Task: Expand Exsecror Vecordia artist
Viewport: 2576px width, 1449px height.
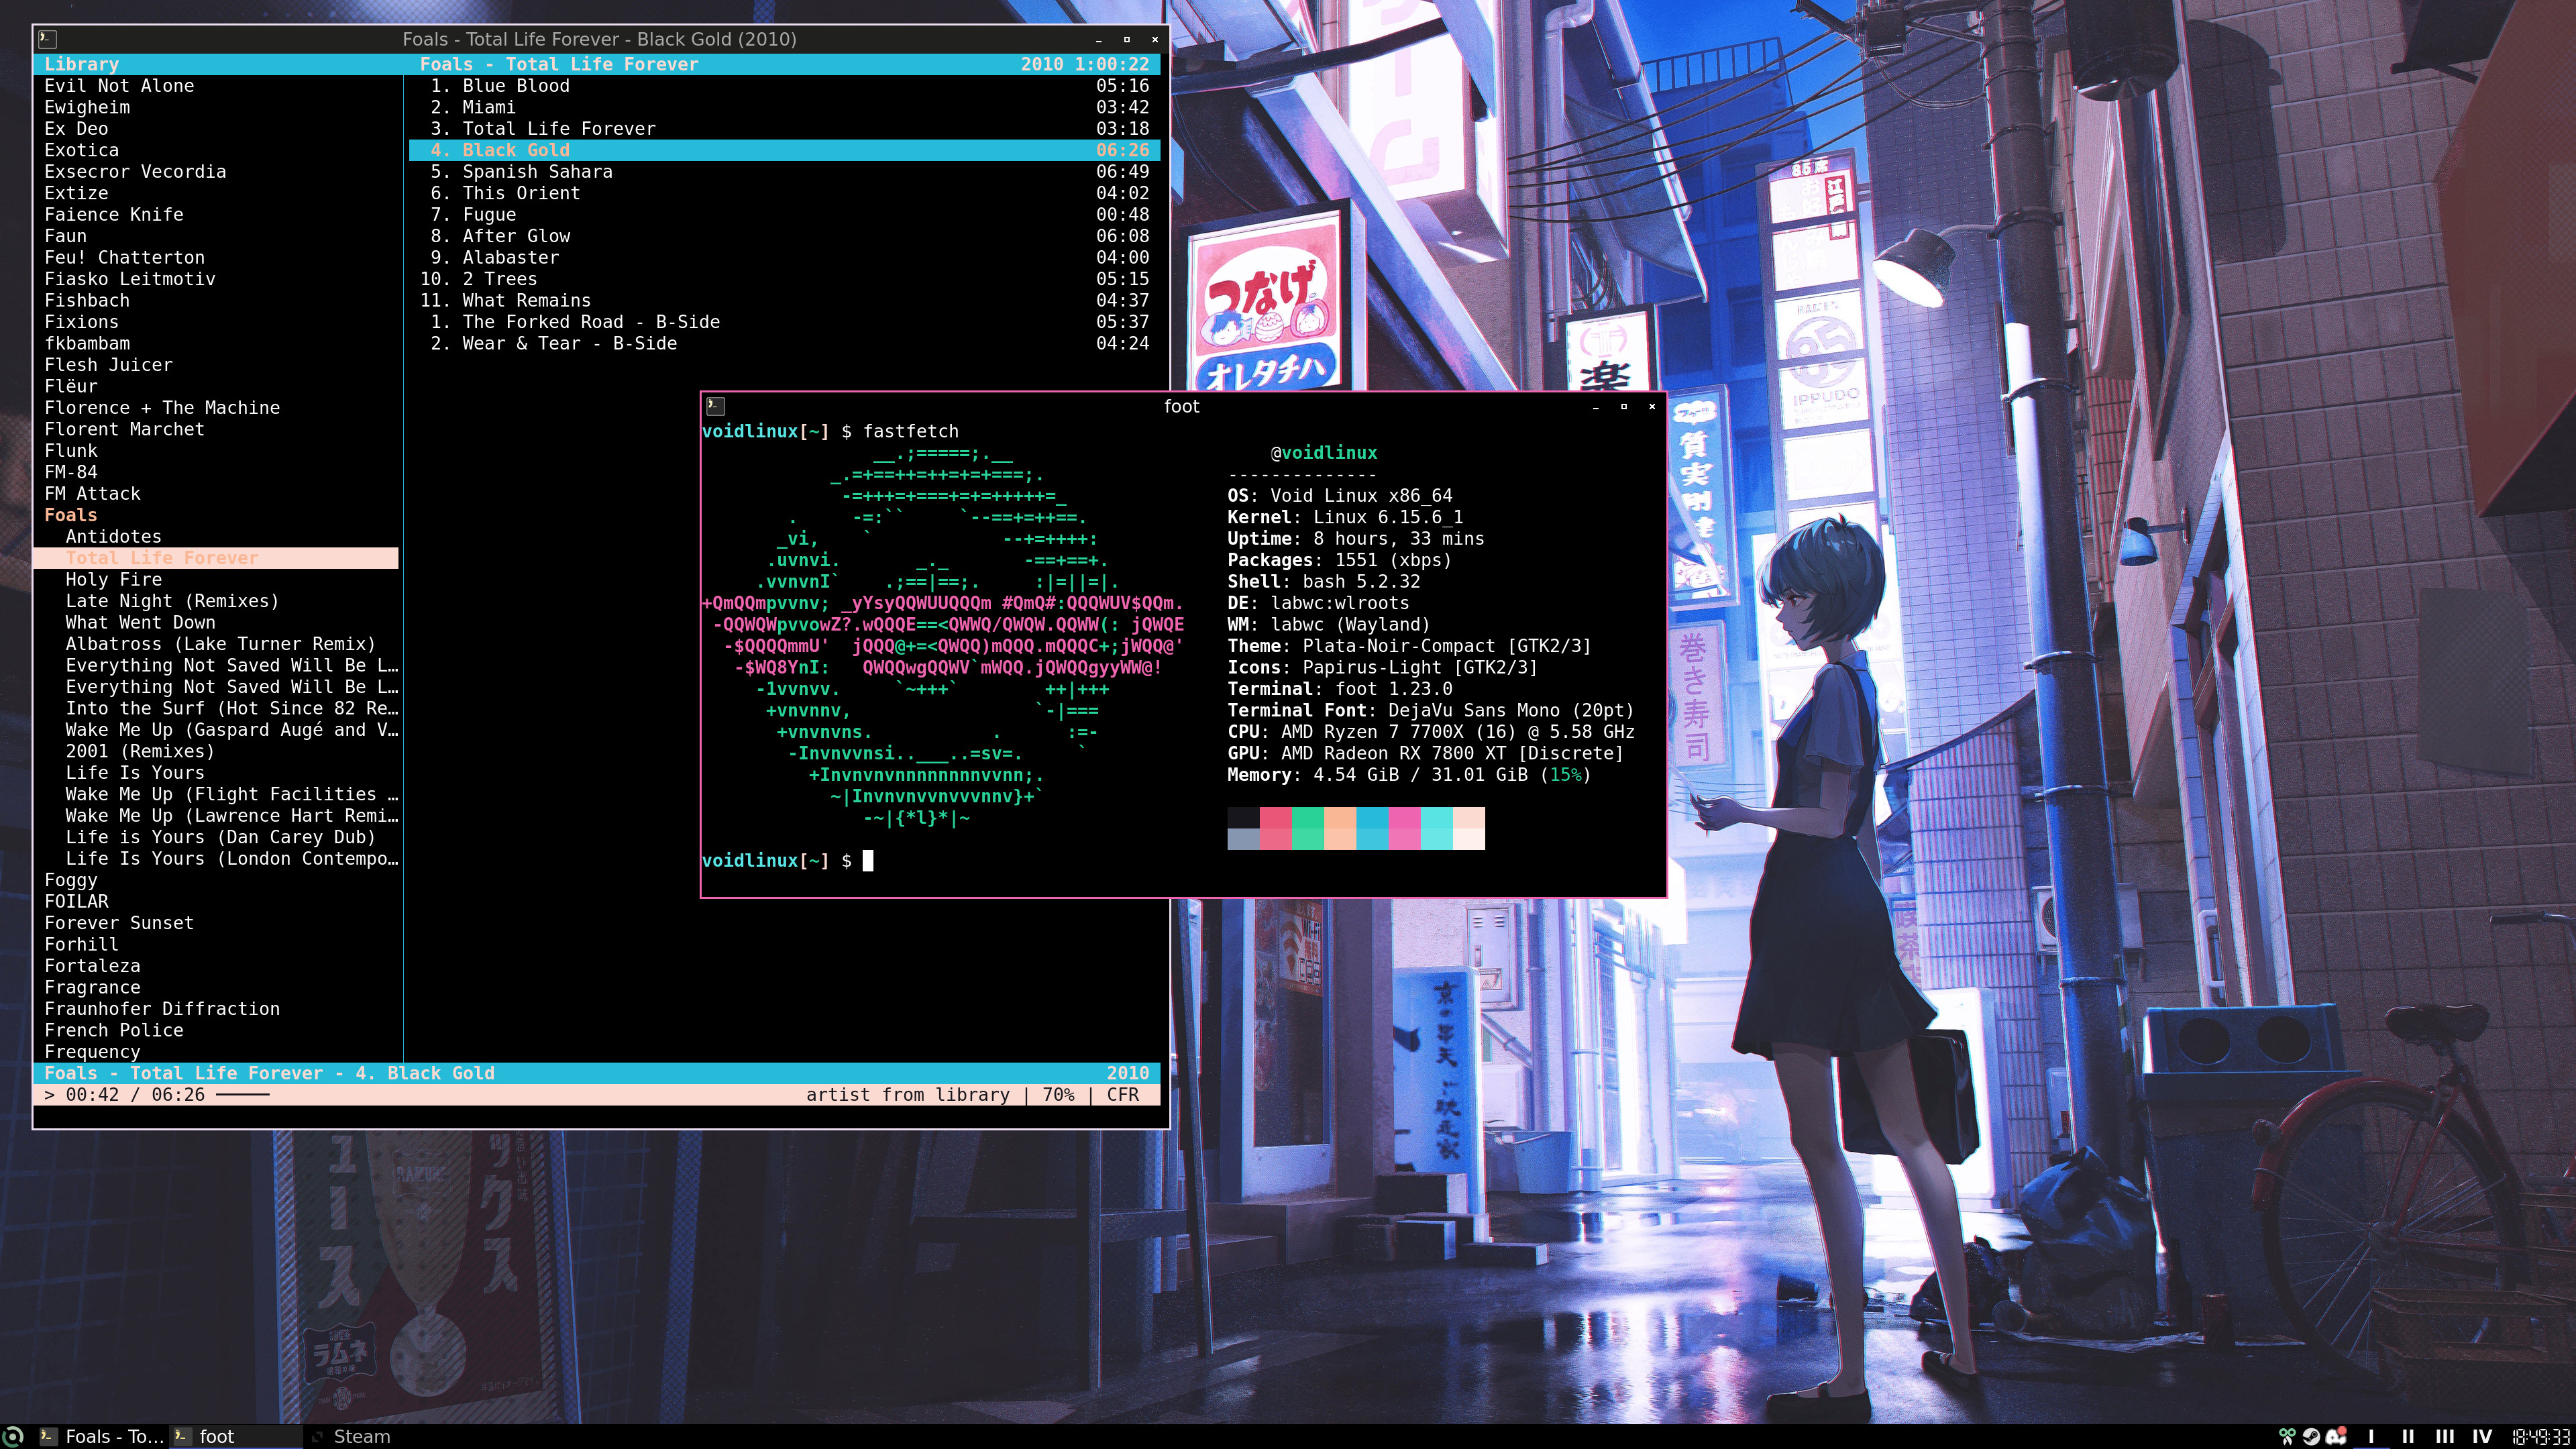Action: (x=135, y=172)
